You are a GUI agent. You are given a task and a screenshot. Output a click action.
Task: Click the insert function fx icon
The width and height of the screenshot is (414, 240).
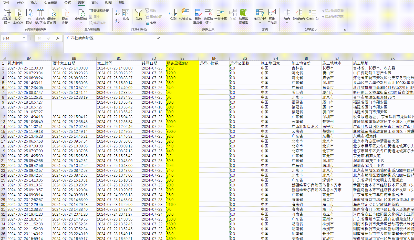(x=58, y=38)
